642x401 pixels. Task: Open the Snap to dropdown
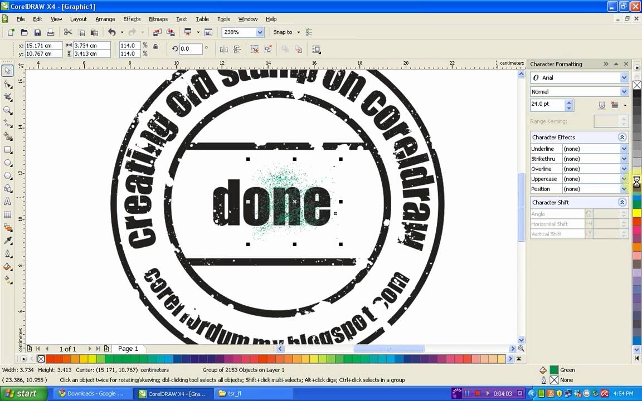coord(299,32)
